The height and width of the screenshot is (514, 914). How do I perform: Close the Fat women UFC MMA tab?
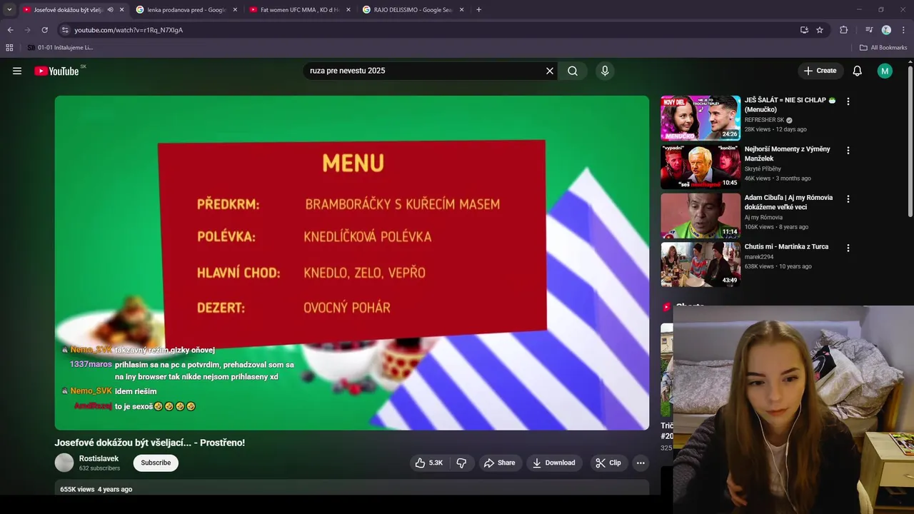tap(348, 10)
